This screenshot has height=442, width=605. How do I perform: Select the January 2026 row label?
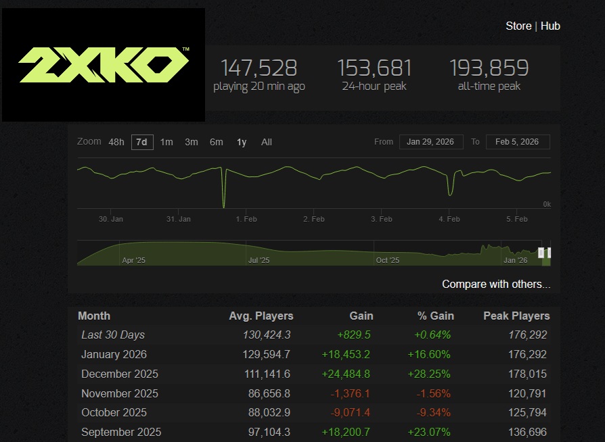114,355
